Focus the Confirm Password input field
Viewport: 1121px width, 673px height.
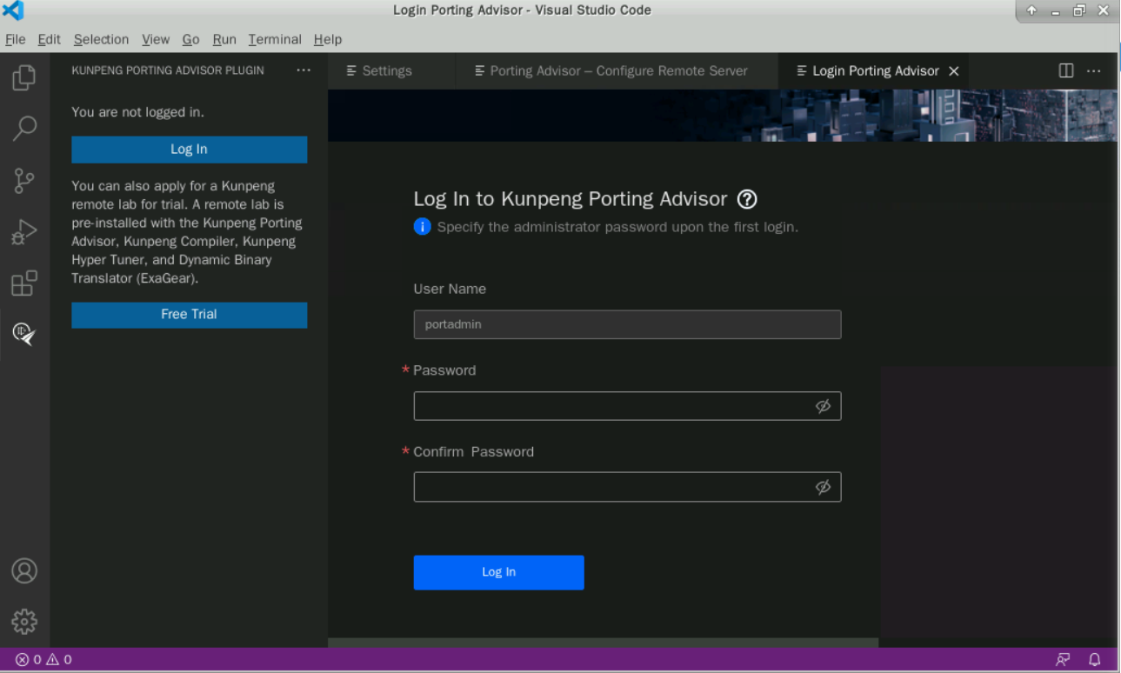(627, 487)
